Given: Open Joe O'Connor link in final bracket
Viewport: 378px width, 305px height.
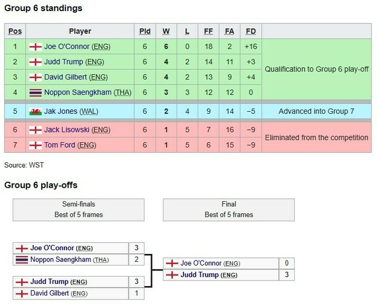Looking at the screenshot, I should [x=201, y=263].
